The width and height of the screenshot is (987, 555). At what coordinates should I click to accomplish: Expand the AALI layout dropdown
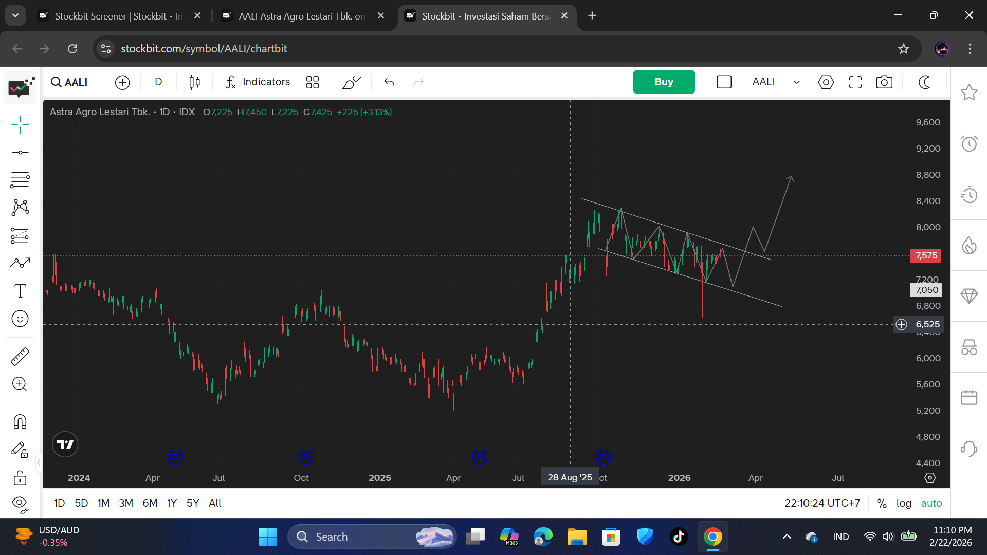796,82
